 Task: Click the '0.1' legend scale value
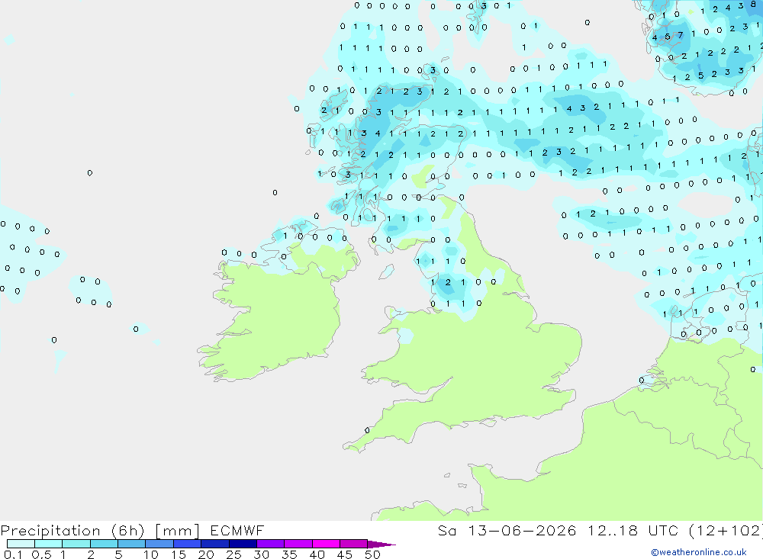click(13, 554)
